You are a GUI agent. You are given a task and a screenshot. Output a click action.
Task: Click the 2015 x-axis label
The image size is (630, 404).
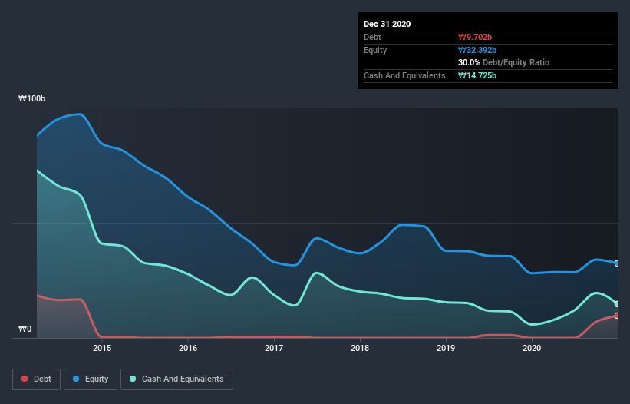(x=102, y=348)
